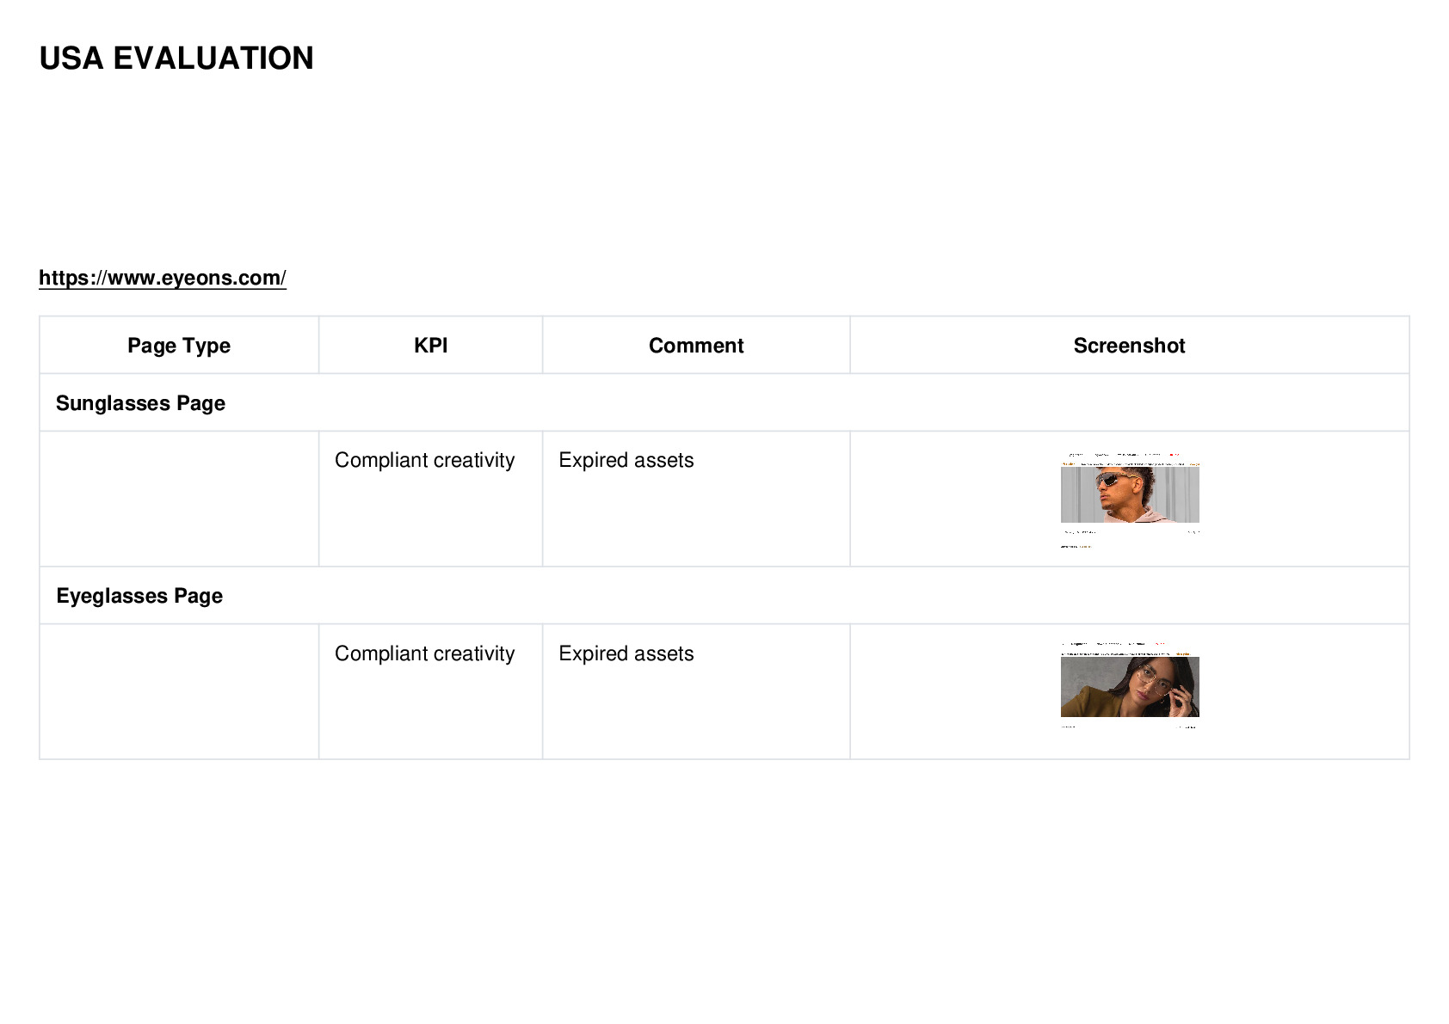Screen dimensions: 1449x1024
Task: Select the Page Type column header
Action: [179, 346]
